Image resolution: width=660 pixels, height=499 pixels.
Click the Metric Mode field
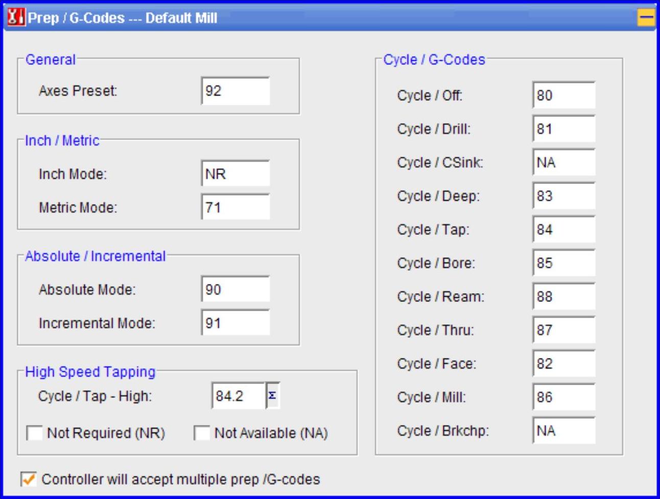235,207
